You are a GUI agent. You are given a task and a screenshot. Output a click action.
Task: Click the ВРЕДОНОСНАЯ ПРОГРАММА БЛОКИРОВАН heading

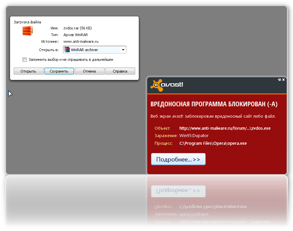click(x=214, y=104)
